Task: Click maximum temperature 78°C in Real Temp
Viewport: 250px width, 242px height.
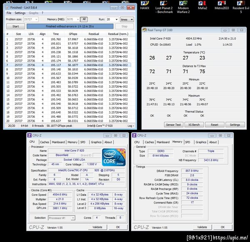Action: coord(152,100)
